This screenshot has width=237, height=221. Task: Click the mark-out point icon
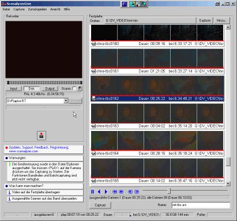click(137, 192)
